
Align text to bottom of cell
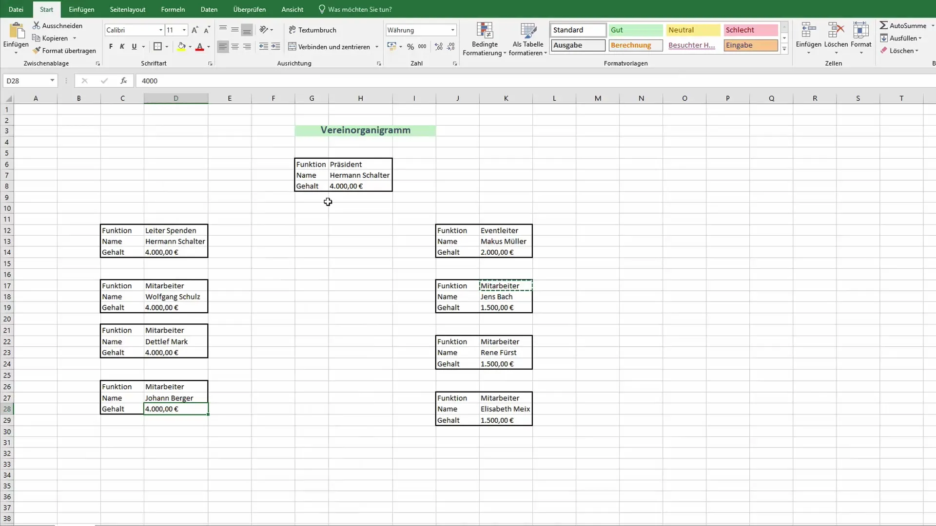(247, 30)
